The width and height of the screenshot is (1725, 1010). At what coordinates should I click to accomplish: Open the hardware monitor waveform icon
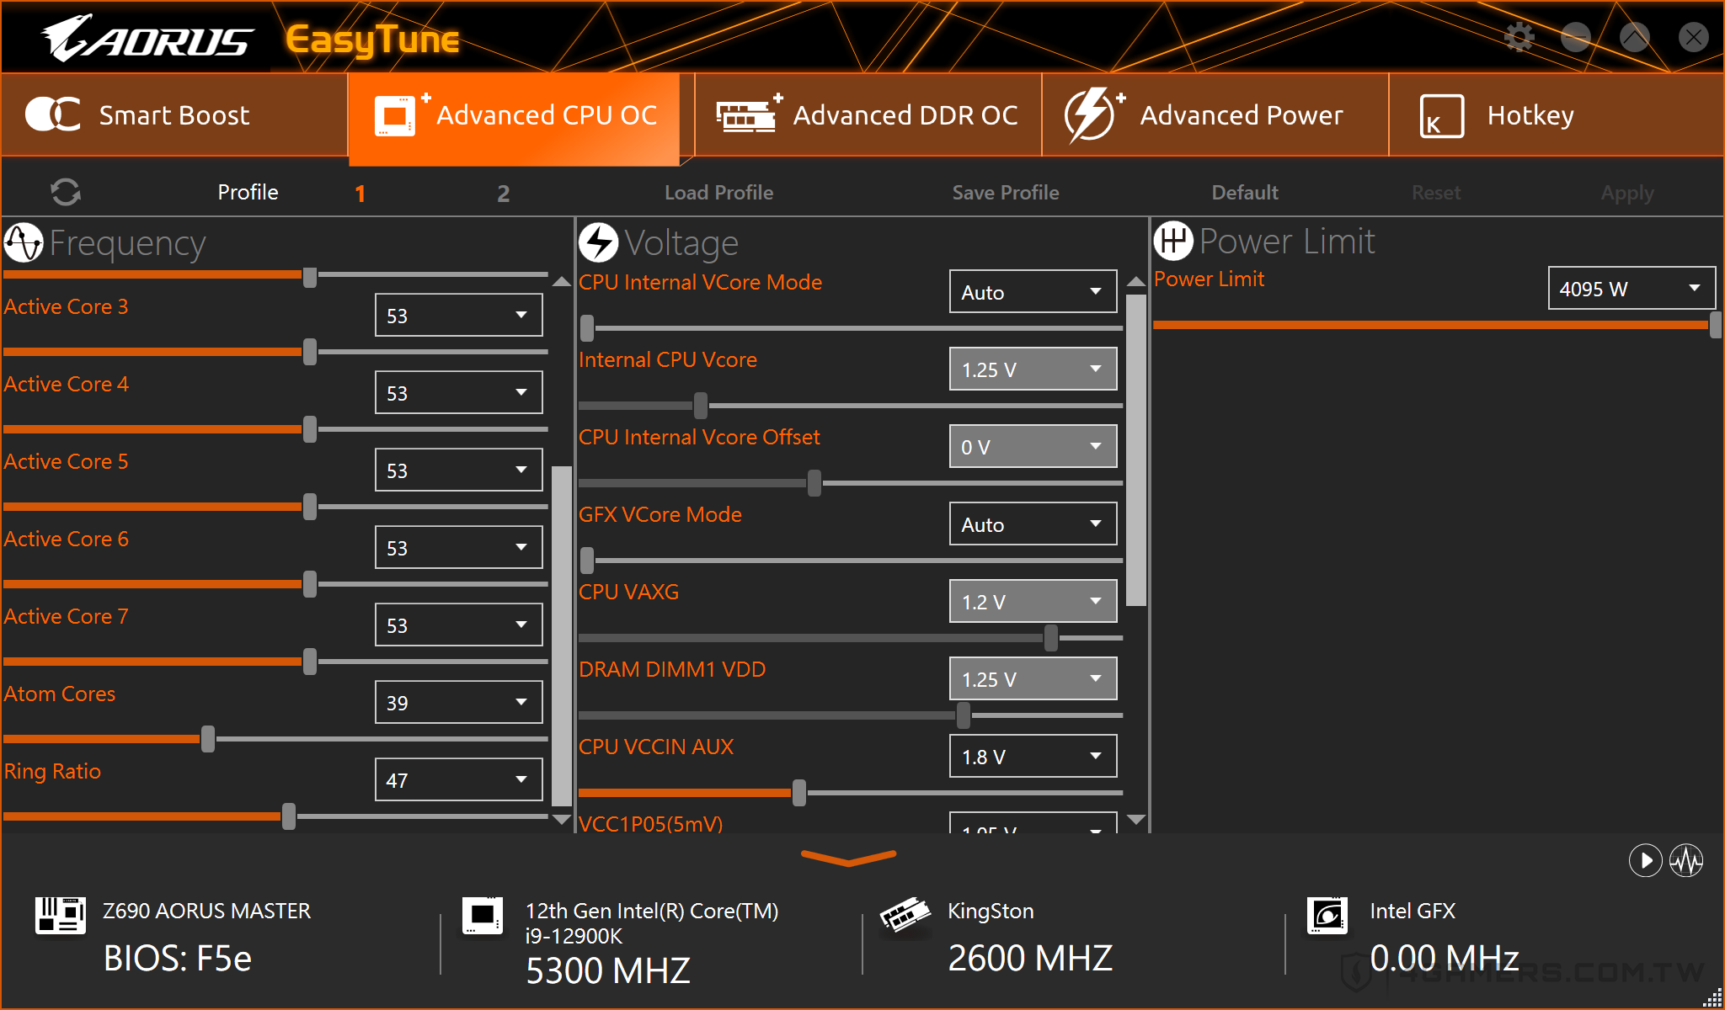pos(1687,860)
